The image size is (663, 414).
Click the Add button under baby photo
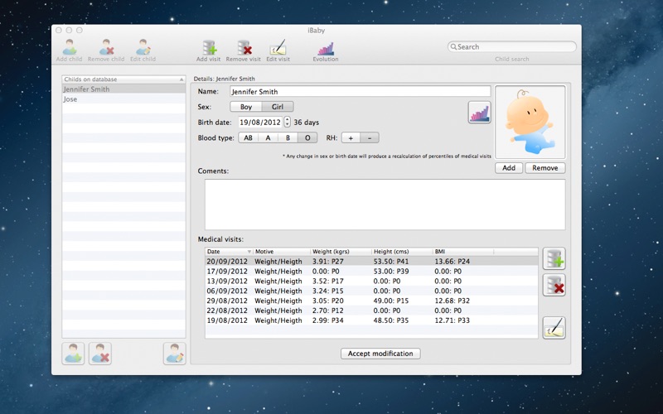click(509, 168)
